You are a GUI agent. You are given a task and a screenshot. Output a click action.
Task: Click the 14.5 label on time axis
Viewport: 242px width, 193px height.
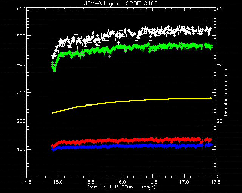tap(27, 182)
